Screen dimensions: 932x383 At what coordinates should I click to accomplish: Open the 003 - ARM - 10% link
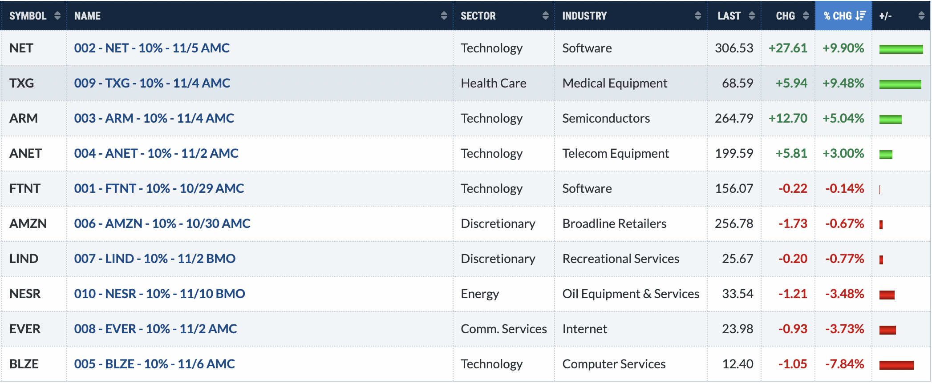coord(154,118)
